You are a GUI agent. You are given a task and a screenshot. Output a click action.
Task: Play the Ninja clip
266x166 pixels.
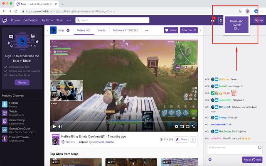(54, 127)
